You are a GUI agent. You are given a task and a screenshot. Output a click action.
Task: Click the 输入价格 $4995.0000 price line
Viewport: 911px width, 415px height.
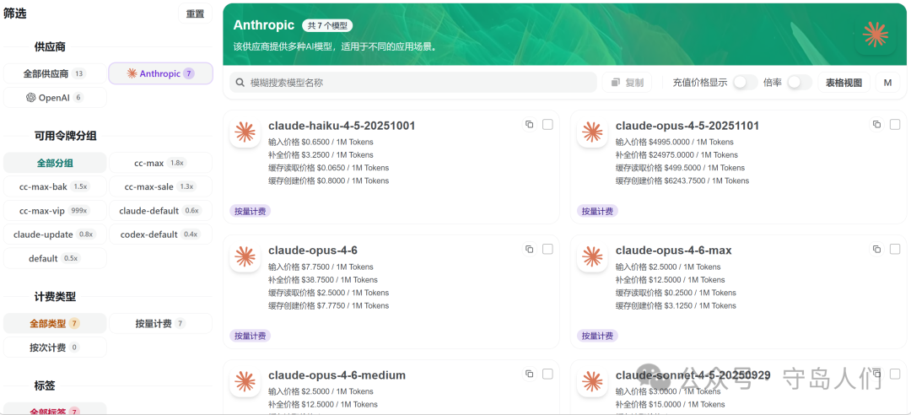(675, 142)
